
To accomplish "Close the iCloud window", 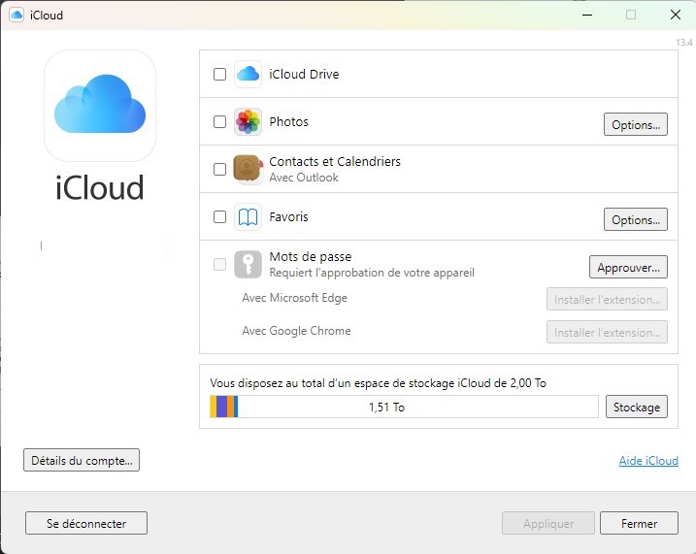I will 676,16.
